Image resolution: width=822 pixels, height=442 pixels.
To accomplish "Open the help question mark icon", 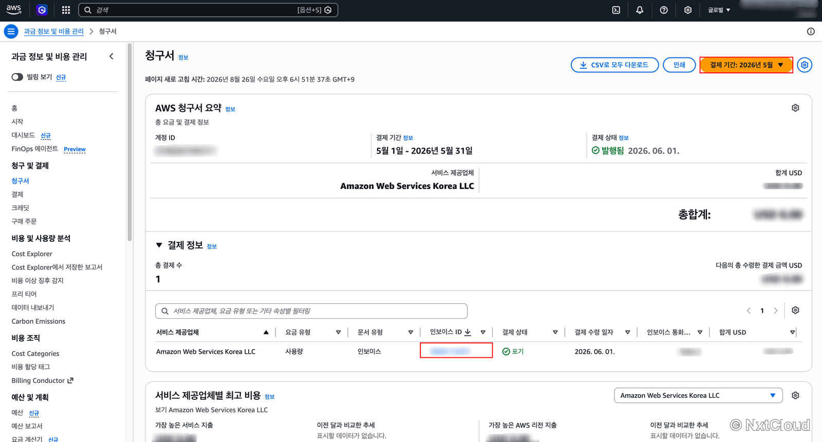I will click(664, 10).
